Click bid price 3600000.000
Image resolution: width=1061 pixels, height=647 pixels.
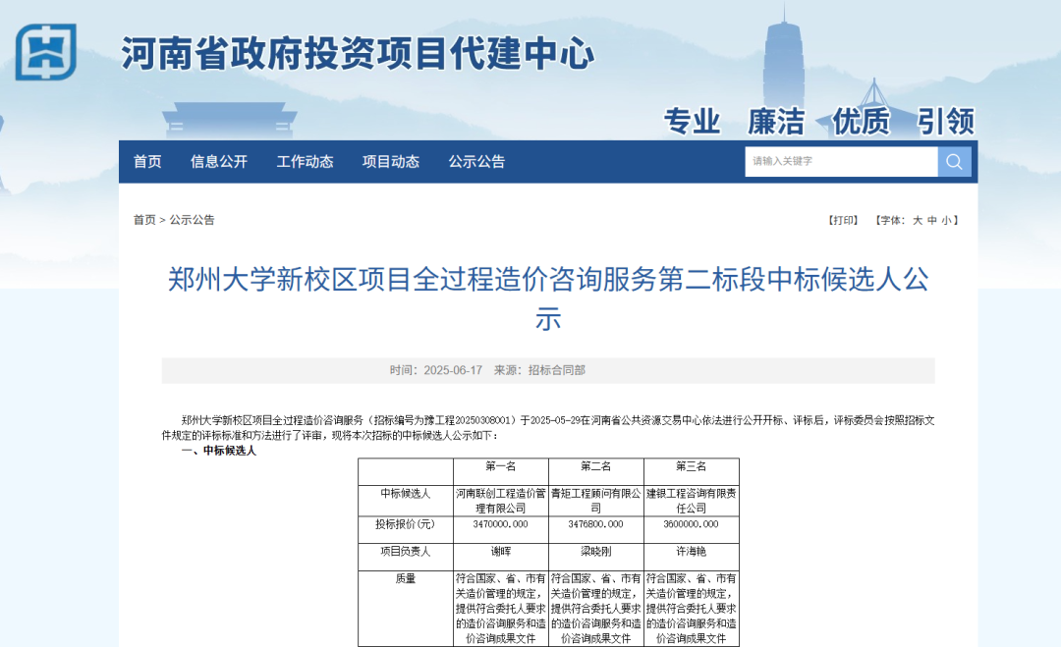[692, 524]
